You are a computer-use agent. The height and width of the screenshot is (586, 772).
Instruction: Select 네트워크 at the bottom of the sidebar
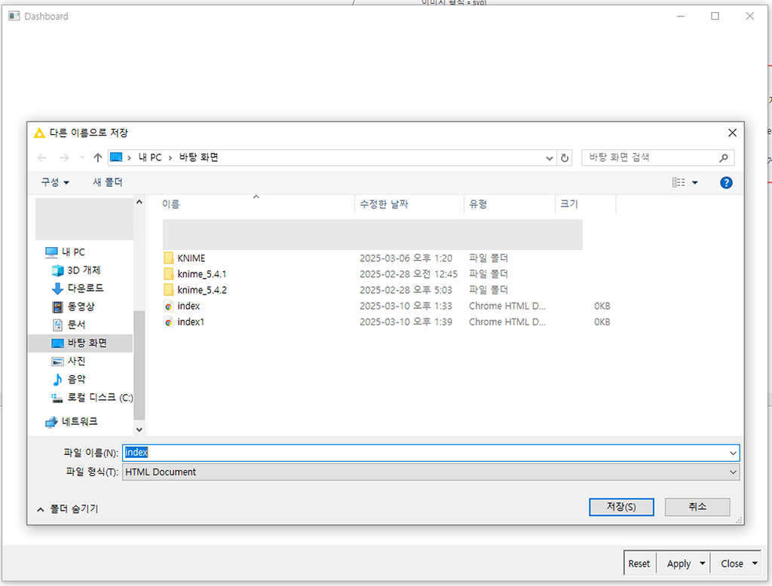[83, 421]
